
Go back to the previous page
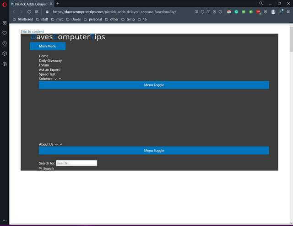pyautogui.click(x=14, y=12)
